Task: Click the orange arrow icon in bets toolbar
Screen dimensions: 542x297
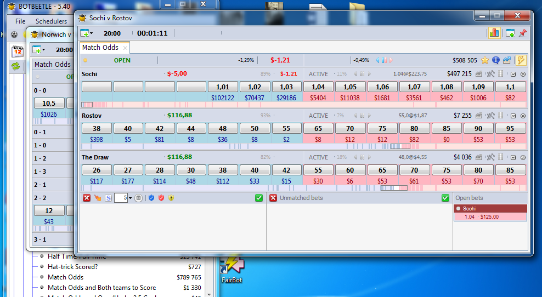Action: click(x=98, y=198)
